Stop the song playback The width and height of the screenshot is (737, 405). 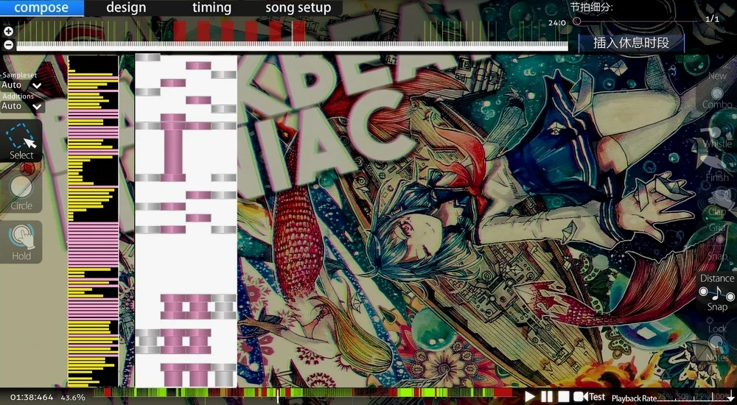564,397
